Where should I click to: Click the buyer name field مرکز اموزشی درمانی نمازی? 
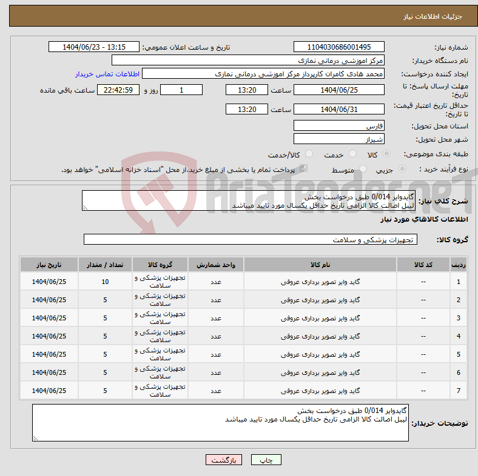(248, 61)
